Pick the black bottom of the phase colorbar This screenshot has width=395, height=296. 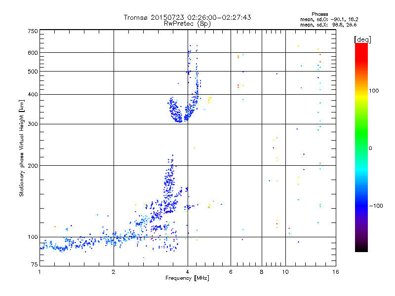tap(361, 248)
